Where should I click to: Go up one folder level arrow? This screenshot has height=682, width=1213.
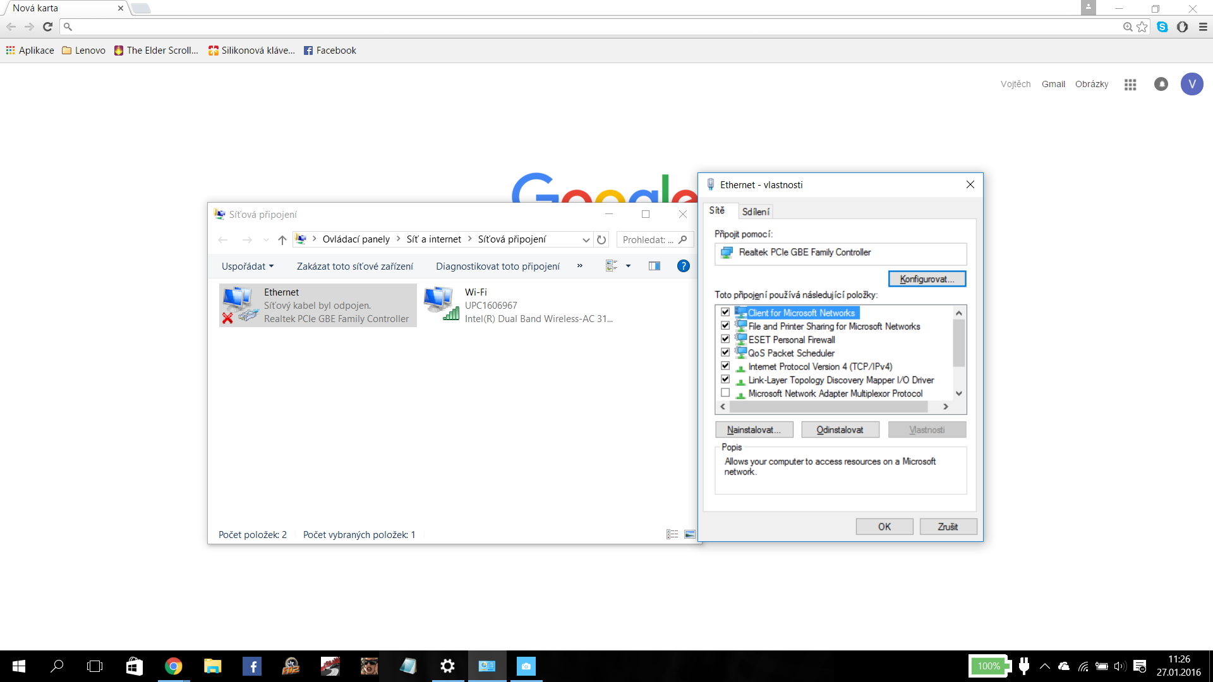pos(282,240)
